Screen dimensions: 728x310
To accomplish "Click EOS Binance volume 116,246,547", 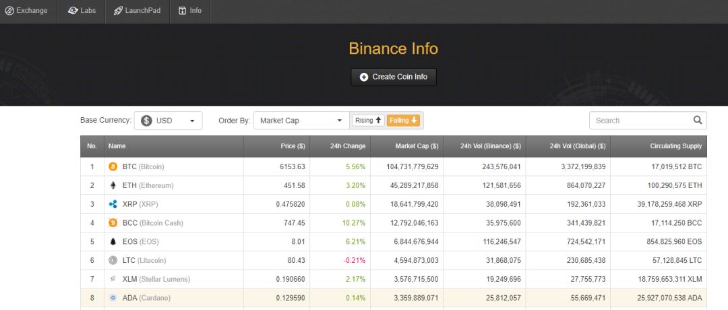I will point(499,242).
